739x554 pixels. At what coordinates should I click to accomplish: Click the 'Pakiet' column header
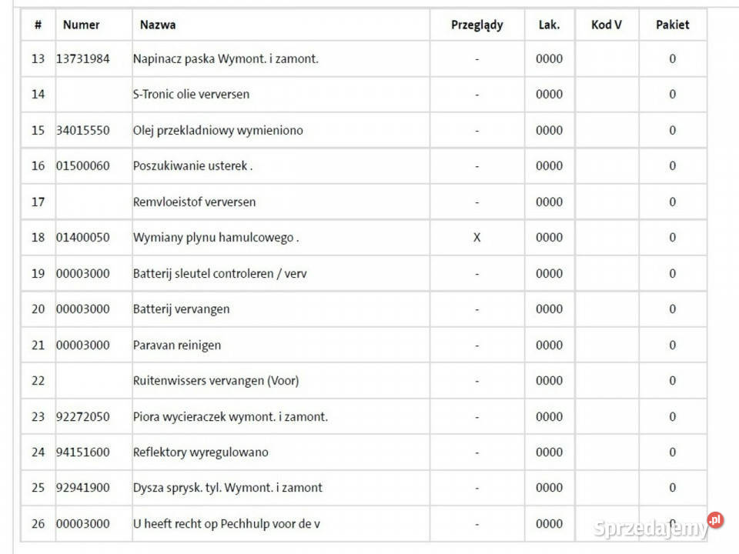(672, 25)
